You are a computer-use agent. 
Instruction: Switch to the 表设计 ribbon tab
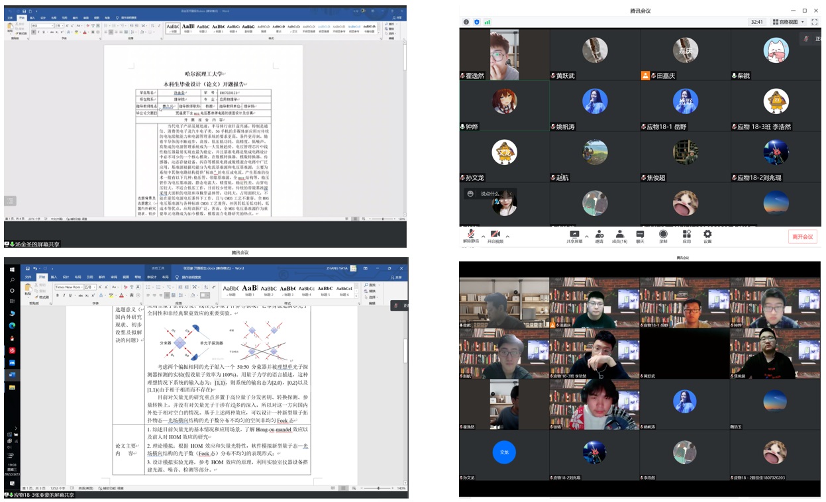[x=152, y=277]
